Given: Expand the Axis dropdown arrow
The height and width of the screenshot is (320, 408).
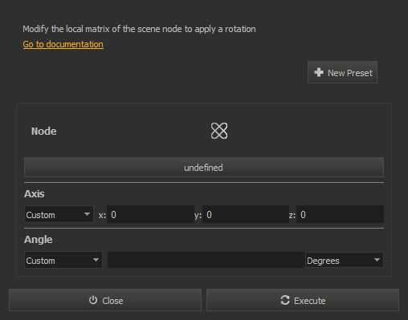Looking at the screenshot, I should 87,214.
